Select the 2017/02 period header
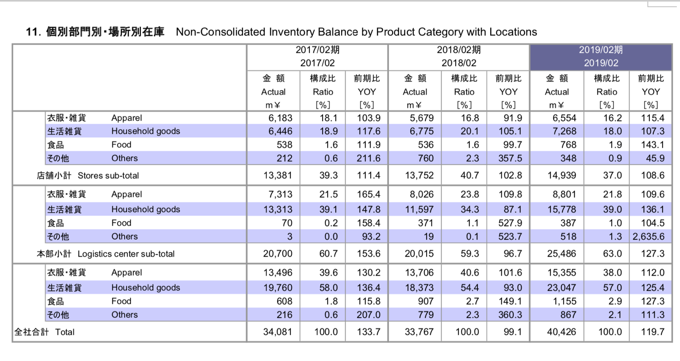 (x=317, y=57)
